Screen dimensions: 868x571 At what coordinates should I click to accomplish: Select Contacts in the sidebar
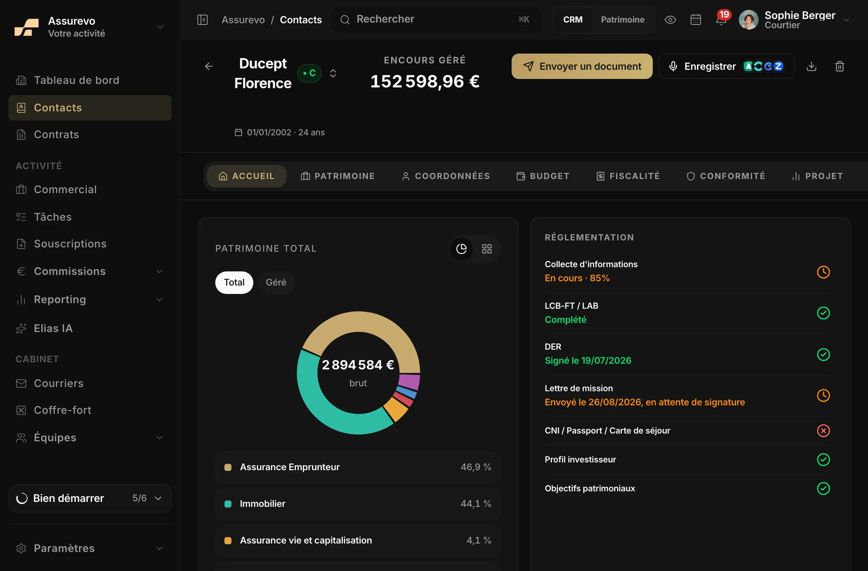pyautogui.click(x=90, y=108)
